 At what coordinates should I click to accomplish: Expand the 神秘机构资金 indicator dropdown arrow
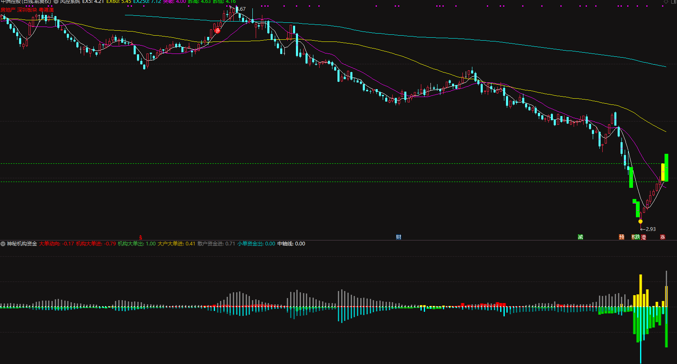pos(3,244)
